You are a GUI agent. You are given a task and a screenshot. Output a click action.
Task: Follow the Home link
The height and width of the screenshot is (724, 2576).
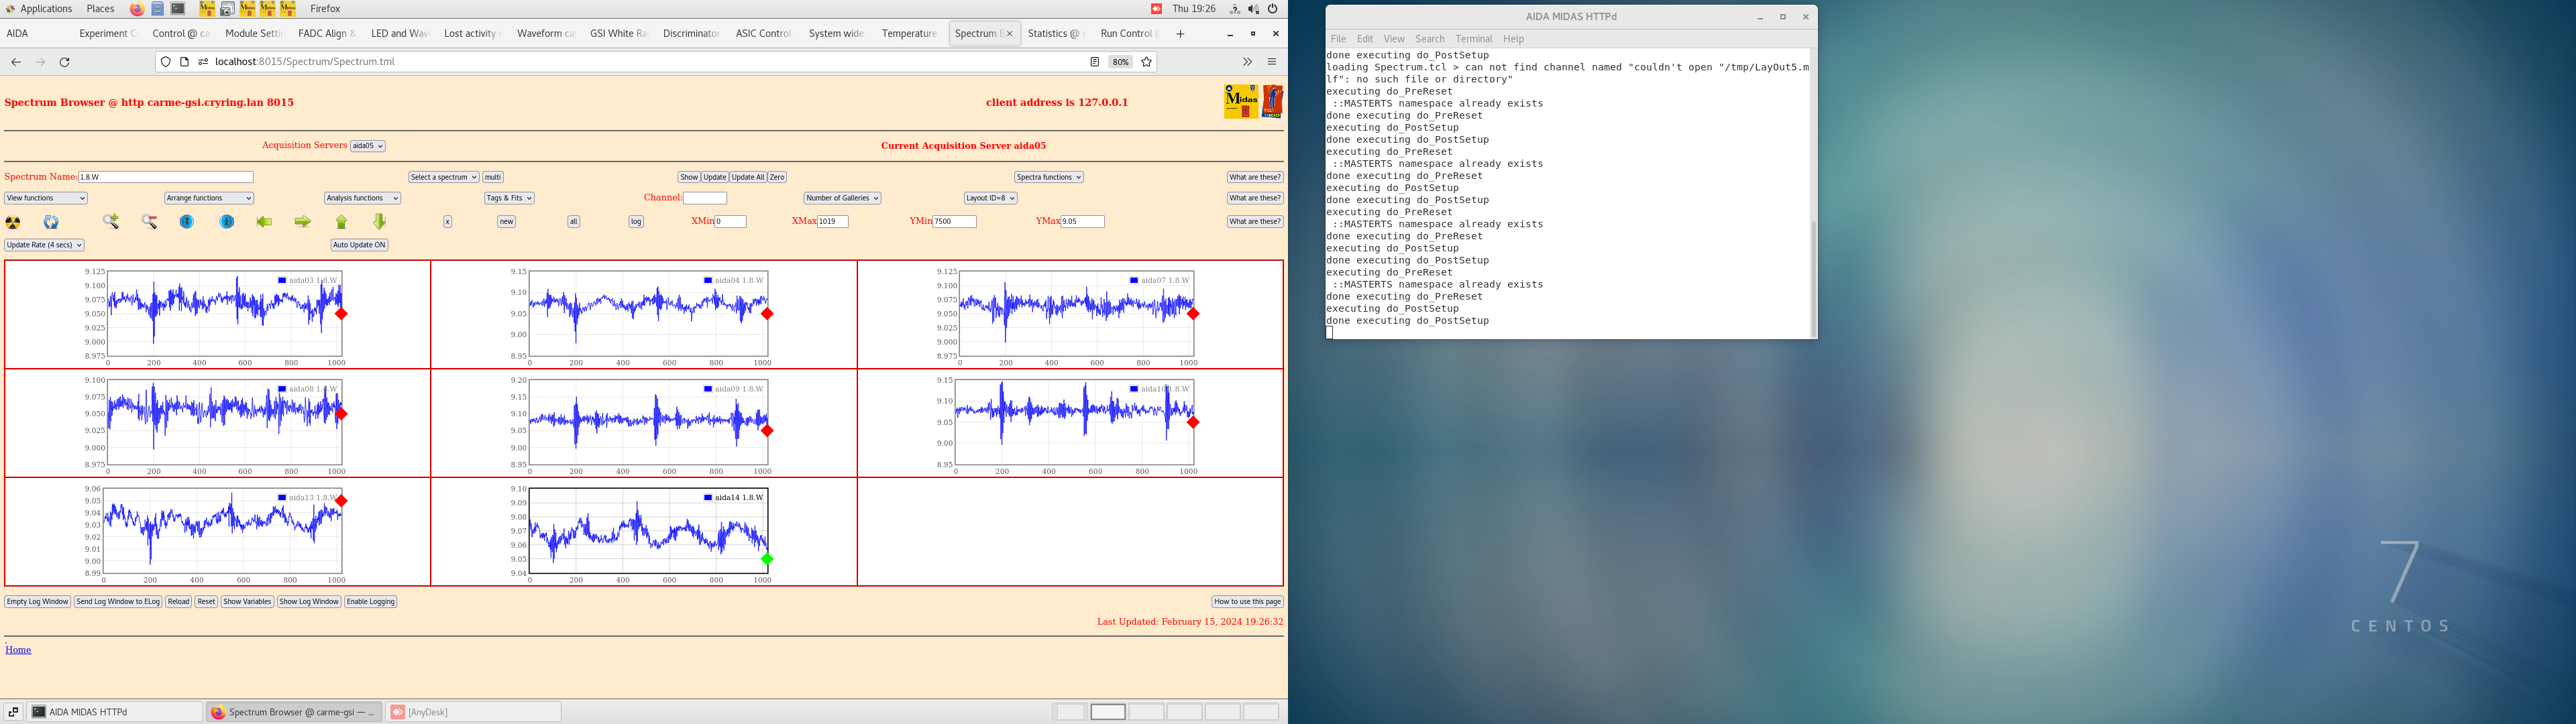coord(18,650)
